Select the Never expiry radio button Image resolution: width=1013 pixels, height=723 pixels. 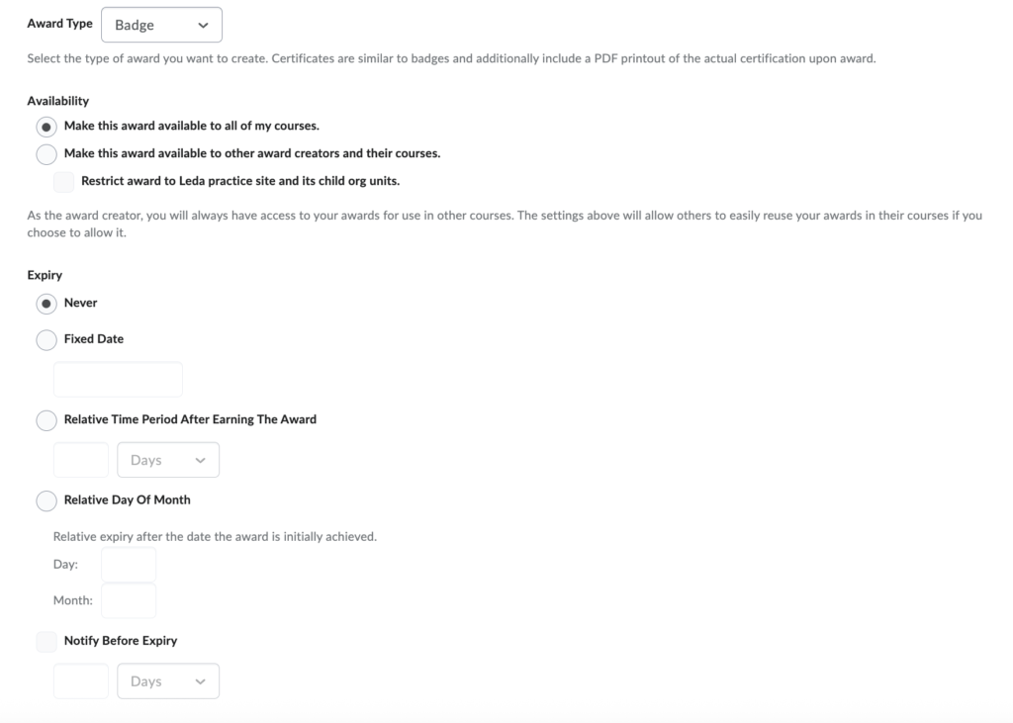46,304
